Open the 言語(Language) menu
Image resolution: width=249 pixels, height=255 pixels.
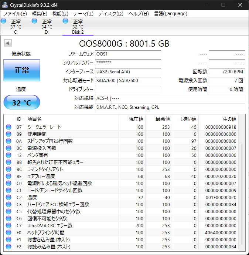(x=171, y=14)
